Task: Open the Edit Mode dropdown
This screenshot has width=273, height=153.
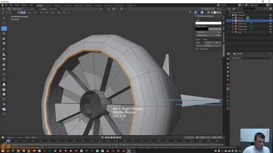Action: (9, 12)
